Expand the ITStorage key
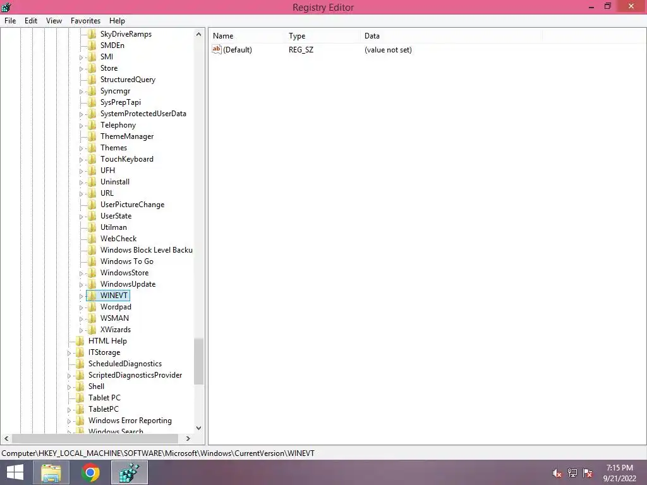 pyautogui.click(x=70, y=353)
